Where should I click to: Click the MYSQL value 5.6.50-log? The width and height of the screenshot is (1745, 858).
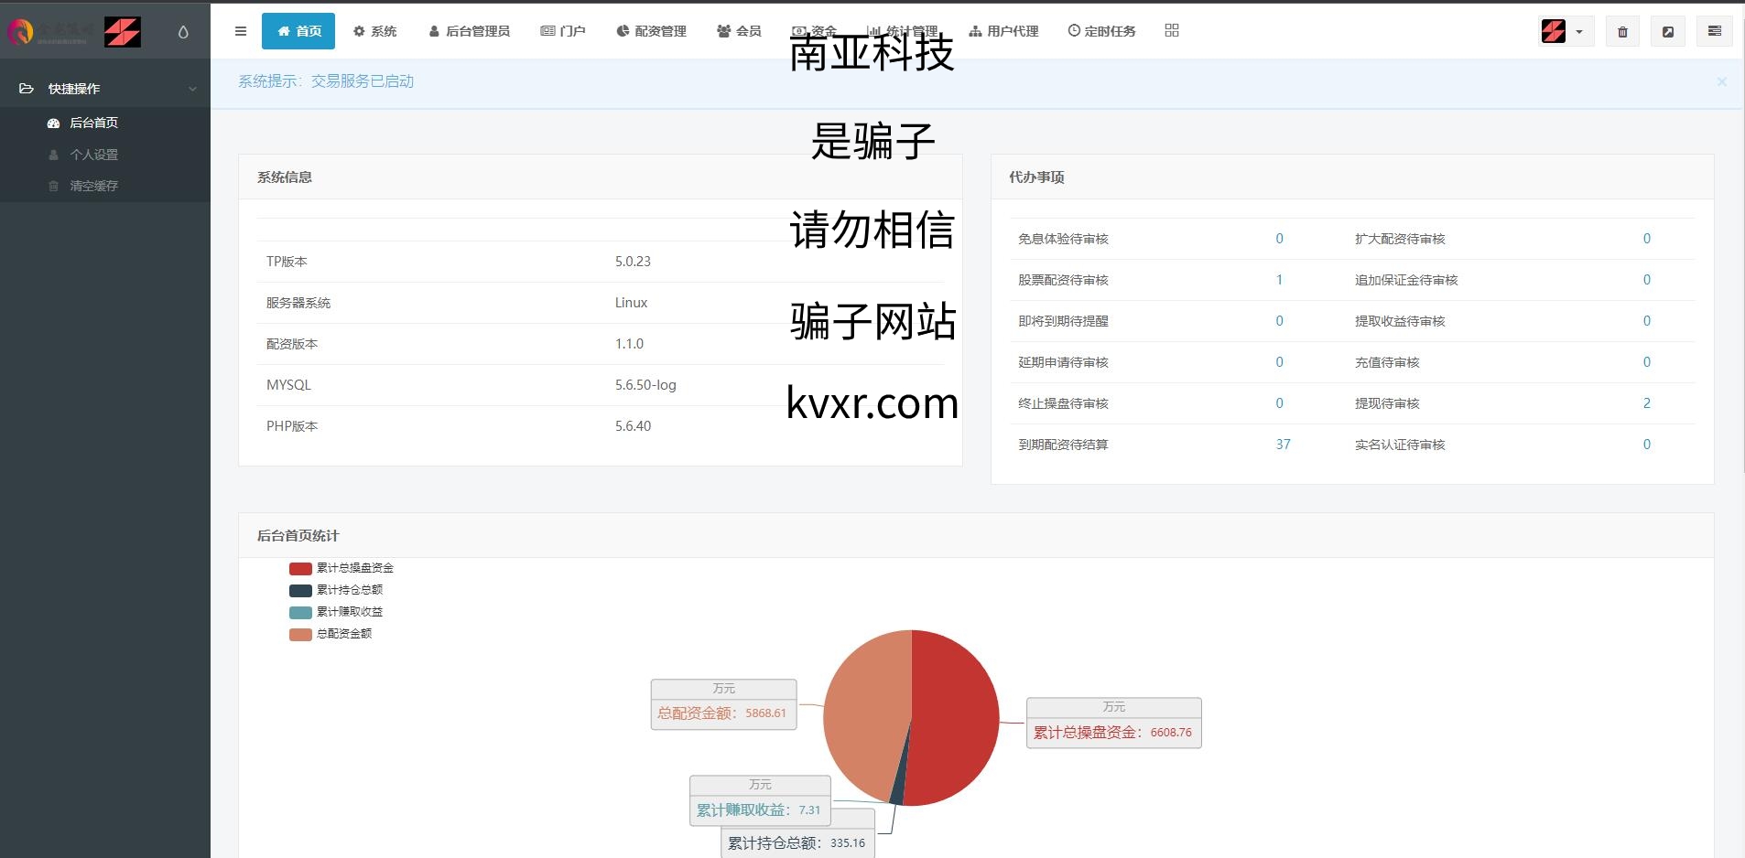click(645, 385)
